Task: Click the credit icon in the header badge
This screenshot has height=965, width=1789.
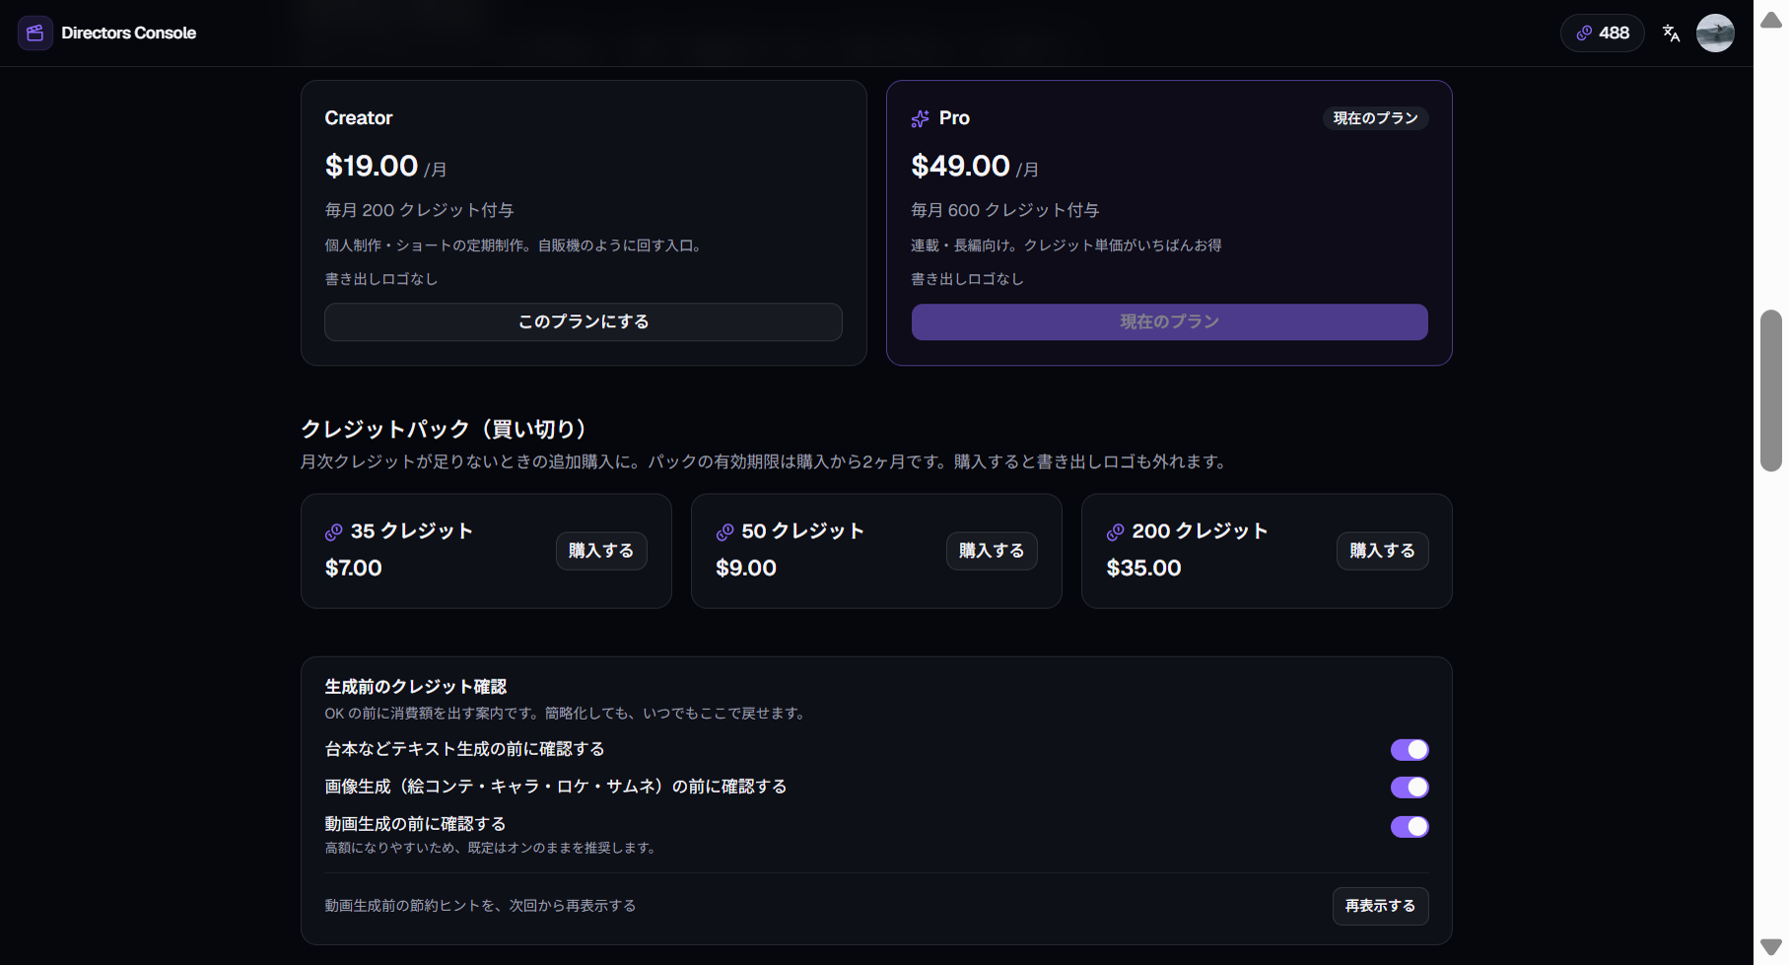Action: 1584,33
